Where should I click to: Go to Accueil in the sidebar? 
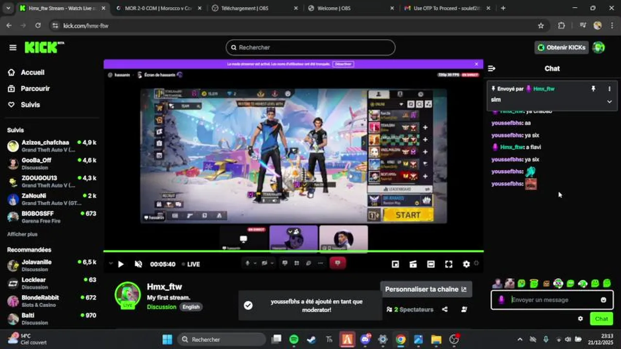(27, 72)
